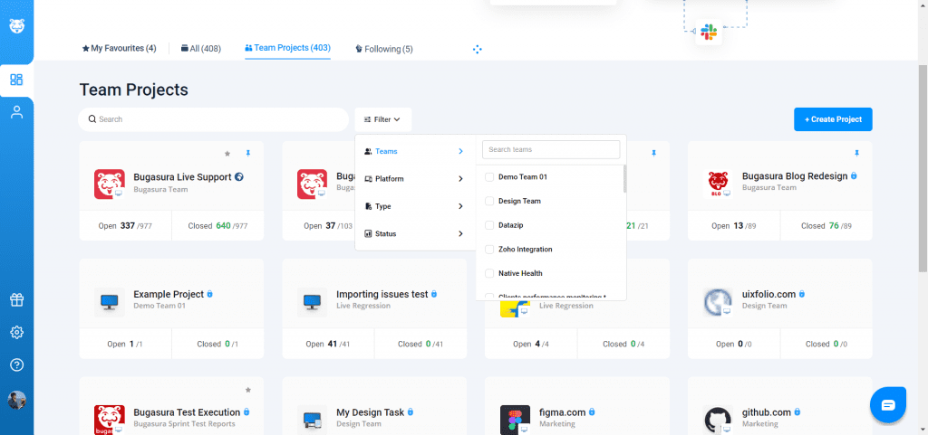Check the Zoho Integration checkbox

(489, 250)
